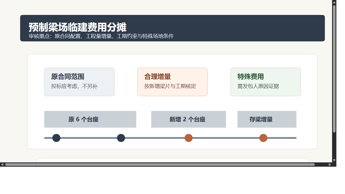Viewport: 345px width, 194px height.
Task: Click the 新增 2 个台座 bar
Action: pos(189,119)
